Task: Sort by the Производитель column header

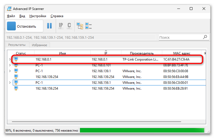Action: click(142, 53)
